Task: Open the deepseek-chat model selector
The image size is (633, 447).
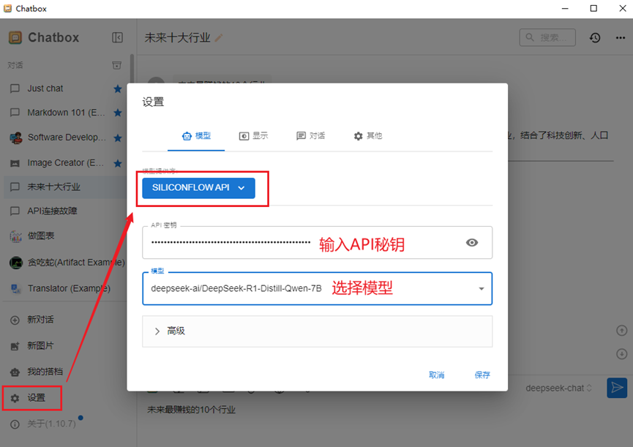Action: point(558,388)
